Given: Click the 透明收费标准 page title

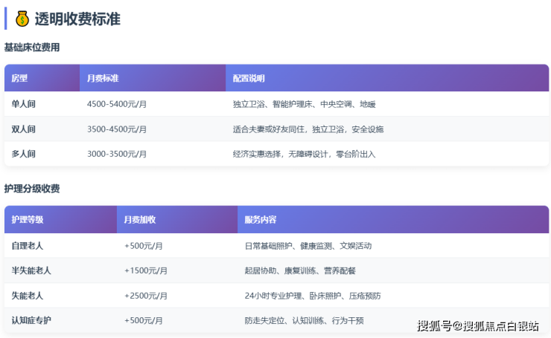Looking at the screenshot, I should [77, 19].
